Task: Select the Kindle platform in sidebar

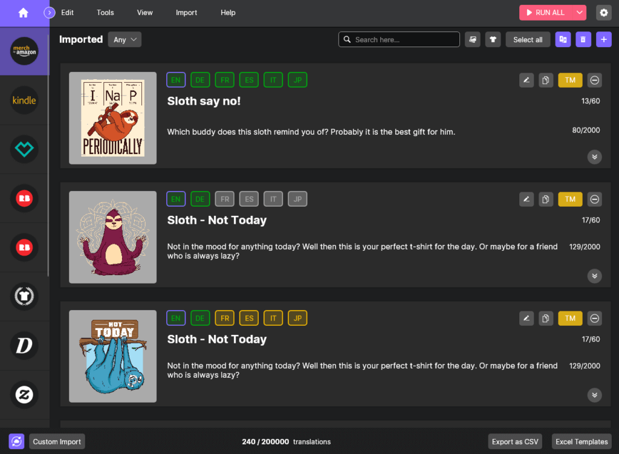Action: 24,100
